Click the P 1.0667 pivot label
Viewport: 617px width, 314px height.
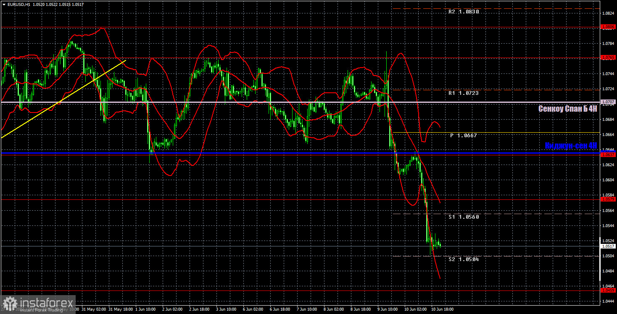[x=464, y=136]
